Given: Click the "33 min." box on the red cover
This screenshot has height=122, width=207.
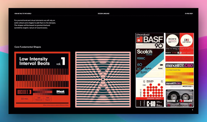Looking at the screenshot, I should pos(25,99).
